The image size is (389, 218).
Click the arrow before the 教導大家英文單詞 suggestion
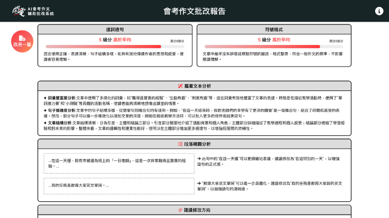(x=199, y=183)
